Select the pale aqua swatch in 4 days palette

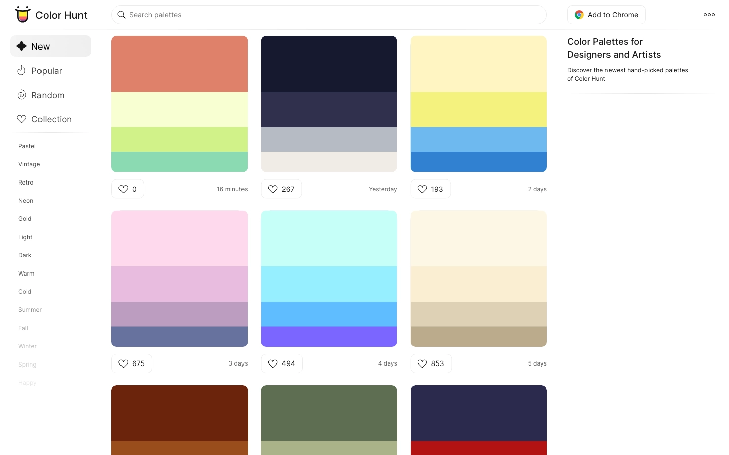point(329,239)
